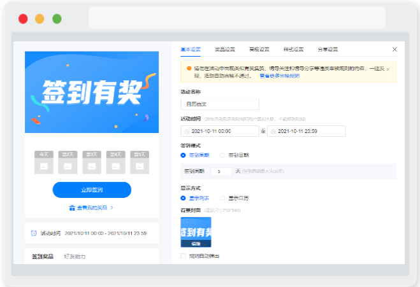The height and width of the screenshot is (287, 420).
Task: Click the 今天 calendar card in preview
Action: (x=44, y=162)
